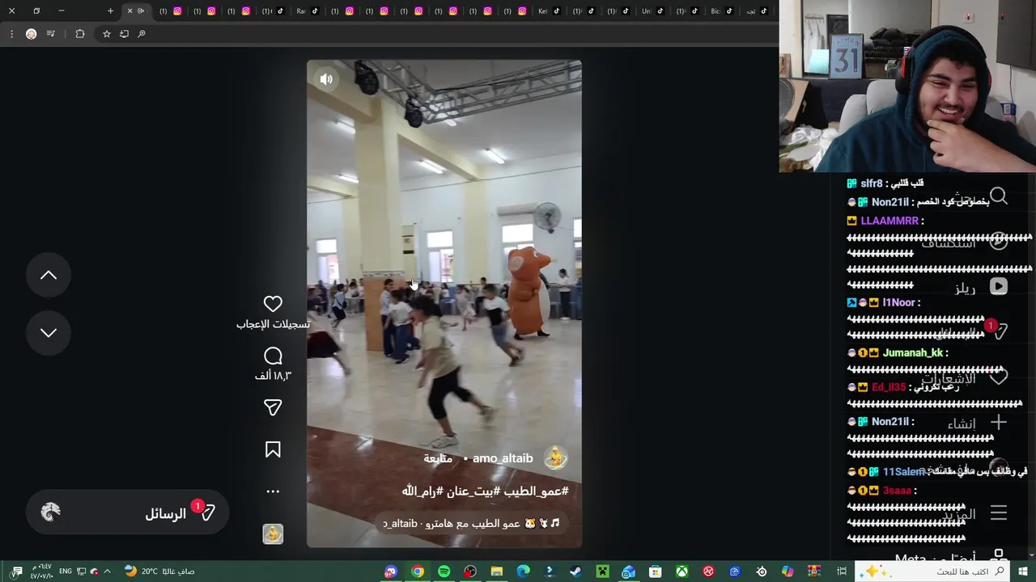Open comments with the speech bubble icon
Screen dimensions: 1036x582
point(273,356)
